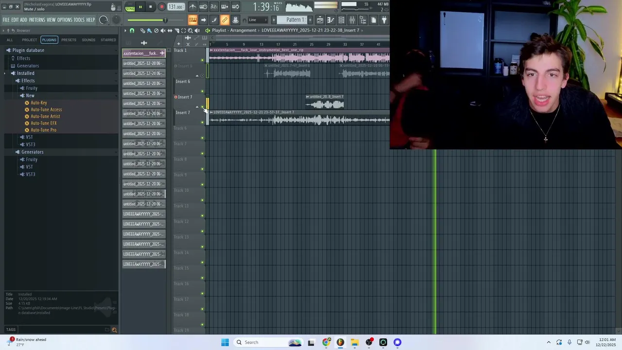This screenshot has width=622, height=350.
Task: Expand the VST3 folder under Generators
Action: tap(30, 174)
